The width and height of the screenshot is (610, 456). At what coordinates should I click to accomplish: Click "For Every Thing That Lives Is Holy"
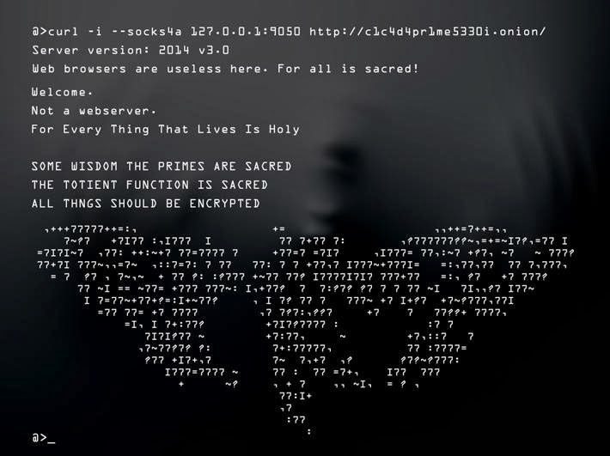[x=166, y=130]
